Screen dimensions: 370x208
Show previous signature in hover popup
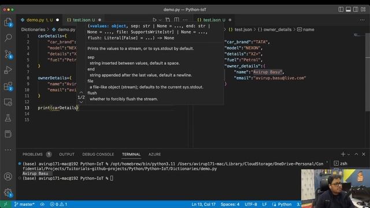(x=81, y=92)
